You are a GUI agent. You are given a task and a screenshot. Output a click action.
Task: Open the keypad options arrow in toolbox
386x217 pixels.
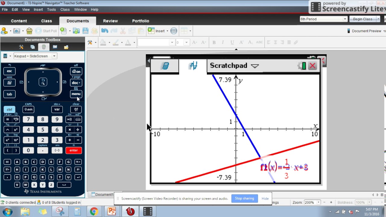(x=10, y=56)
